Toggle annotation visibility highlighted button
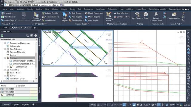 point(134,105)
